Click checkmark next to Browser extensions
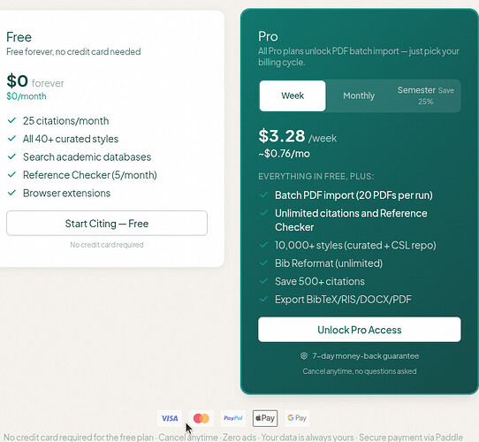 coord(11,193)
